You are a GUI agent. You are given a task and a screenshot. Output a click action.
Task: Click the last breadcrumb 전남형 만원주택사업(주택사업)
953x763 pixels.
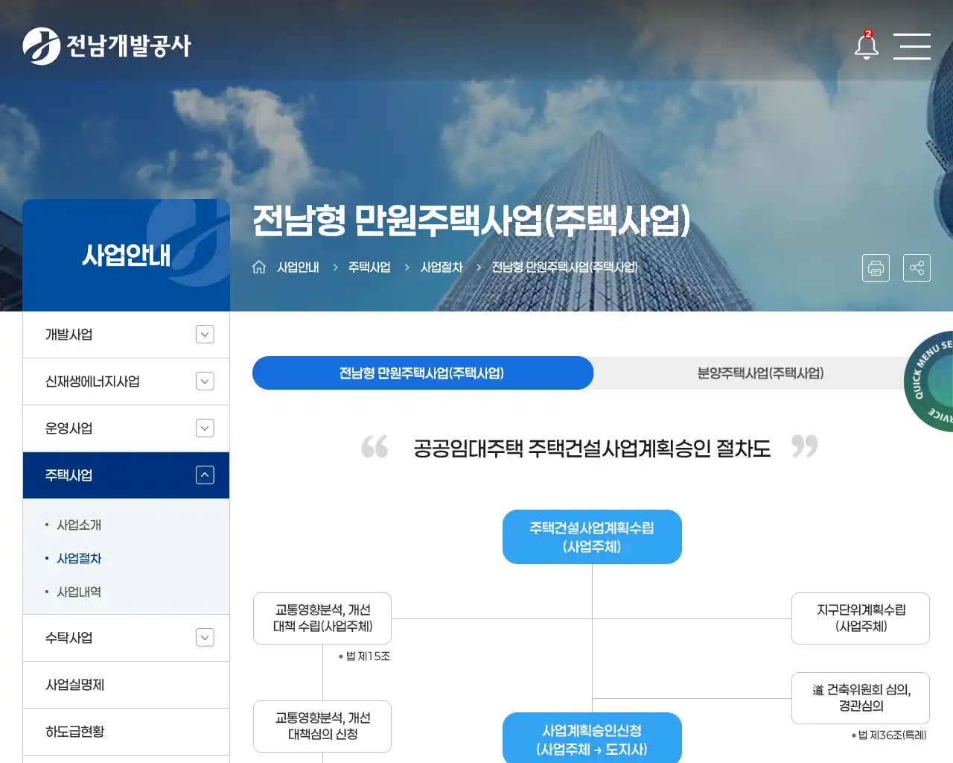tap(565, 267)
